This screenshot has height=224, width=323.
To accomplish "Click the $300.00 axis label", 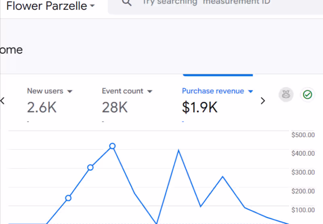I will [303, 172].
